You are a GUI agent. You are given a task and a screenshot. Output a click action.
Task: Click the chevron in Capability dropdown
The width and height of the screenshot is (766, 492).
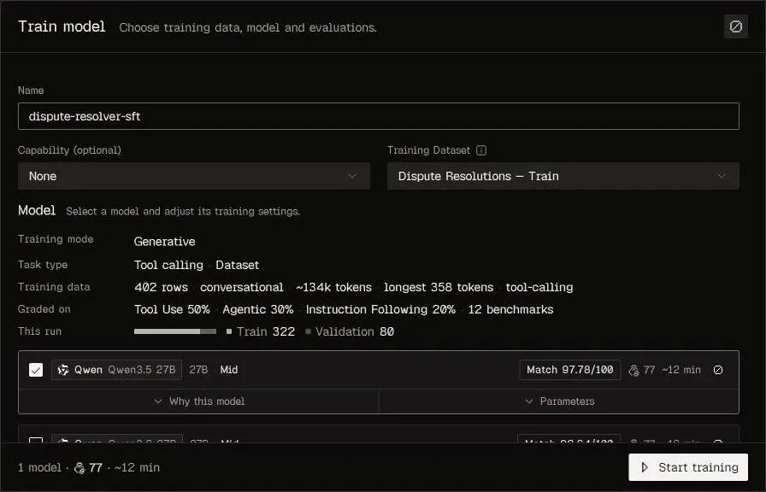352,176
